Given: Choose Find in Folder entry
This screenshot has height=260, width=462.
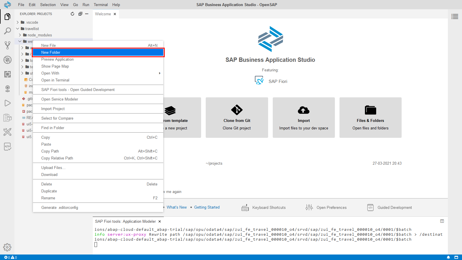Looking at the screenshot, I should point(98,128).
